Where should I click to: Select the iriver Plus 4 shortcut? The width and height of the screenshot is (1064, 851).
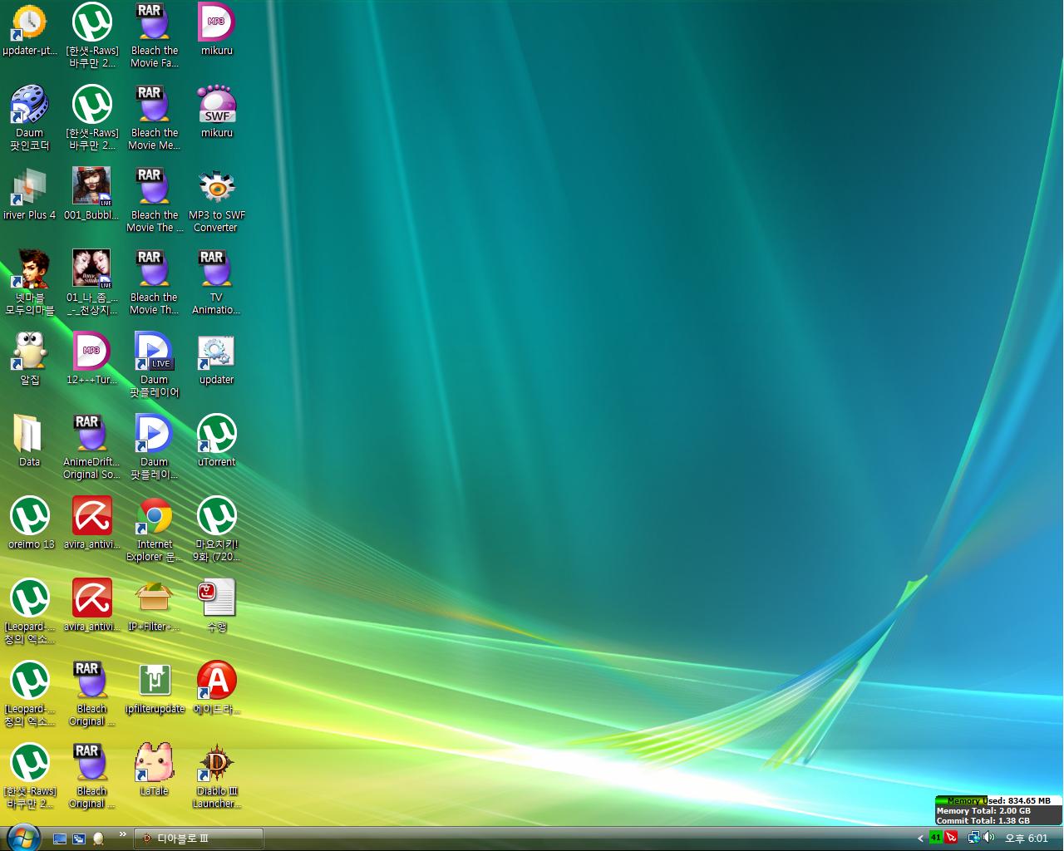[29, 189]
